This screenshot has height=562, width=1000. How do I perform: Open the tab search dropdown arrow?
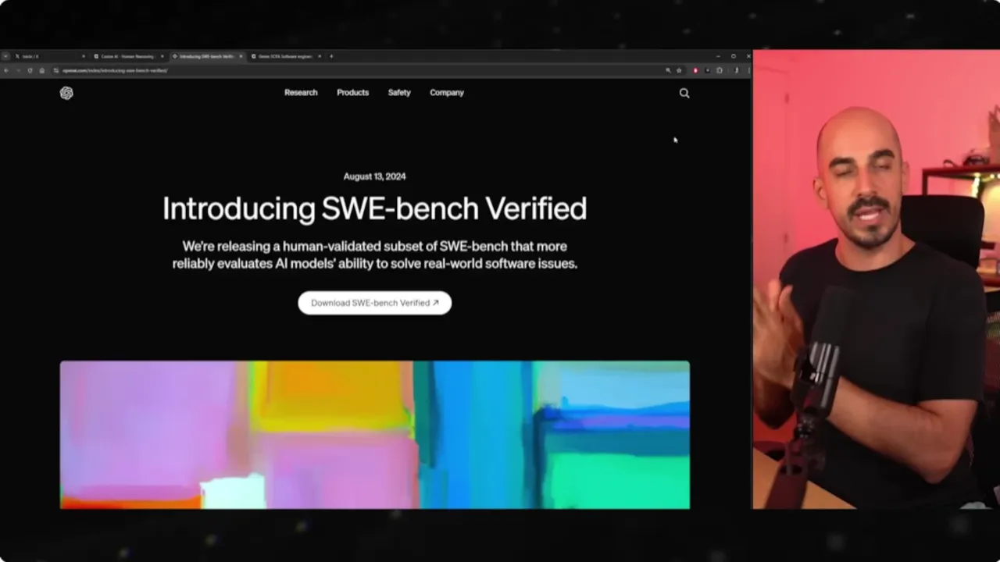pos(5,56)
